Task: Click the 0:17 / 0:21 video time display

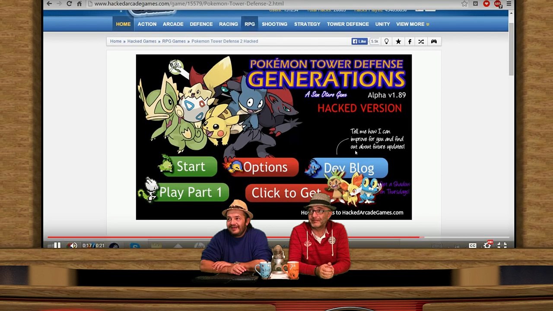Action: [x=93, y=246]
